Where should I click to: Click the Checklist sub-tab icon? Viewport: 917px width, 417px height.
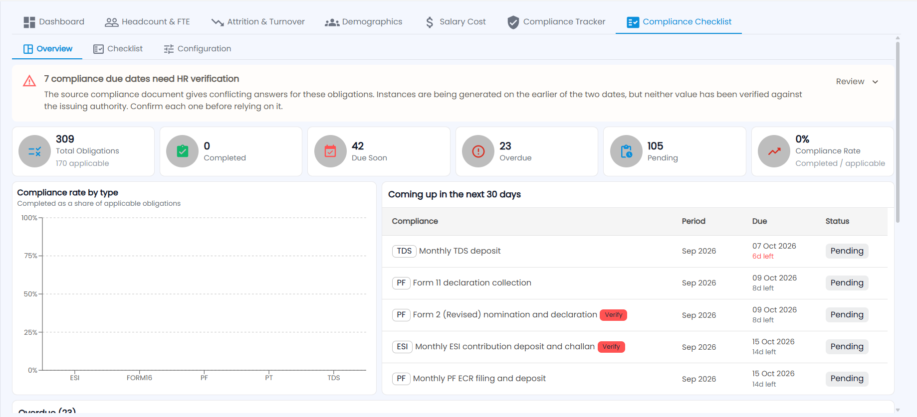pos(98,49)
